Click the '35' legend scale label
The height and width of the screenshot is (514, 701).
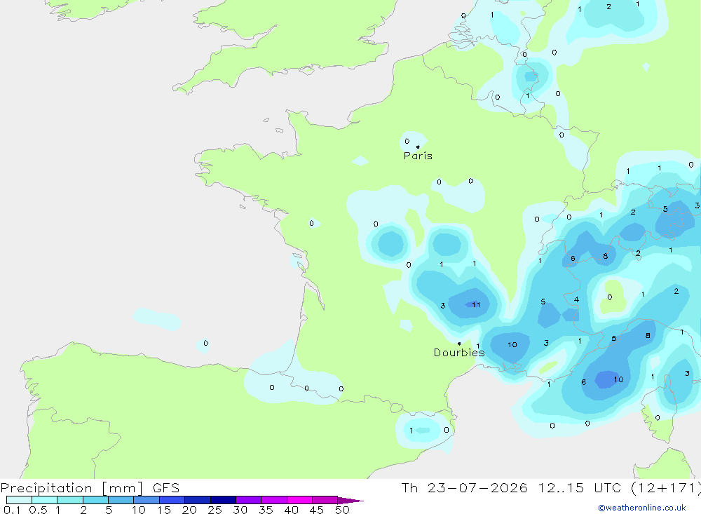click(x=266, y=510)
